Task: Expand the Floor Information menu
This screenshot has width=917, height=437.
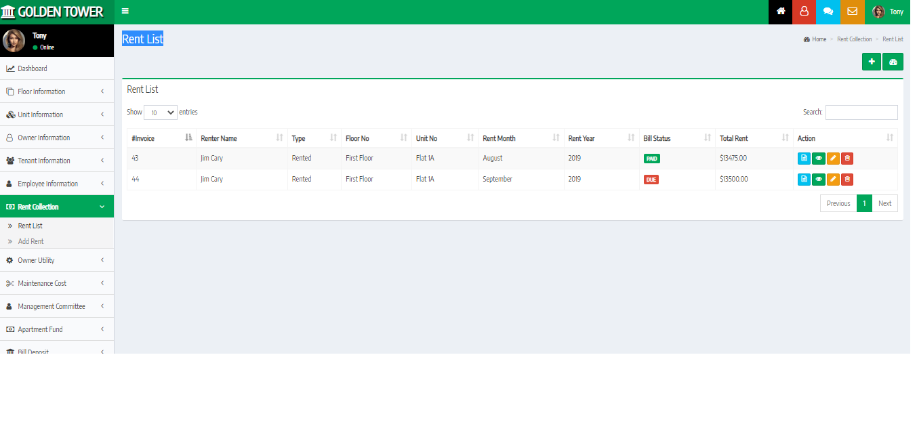Action: (x=57, y=91)
